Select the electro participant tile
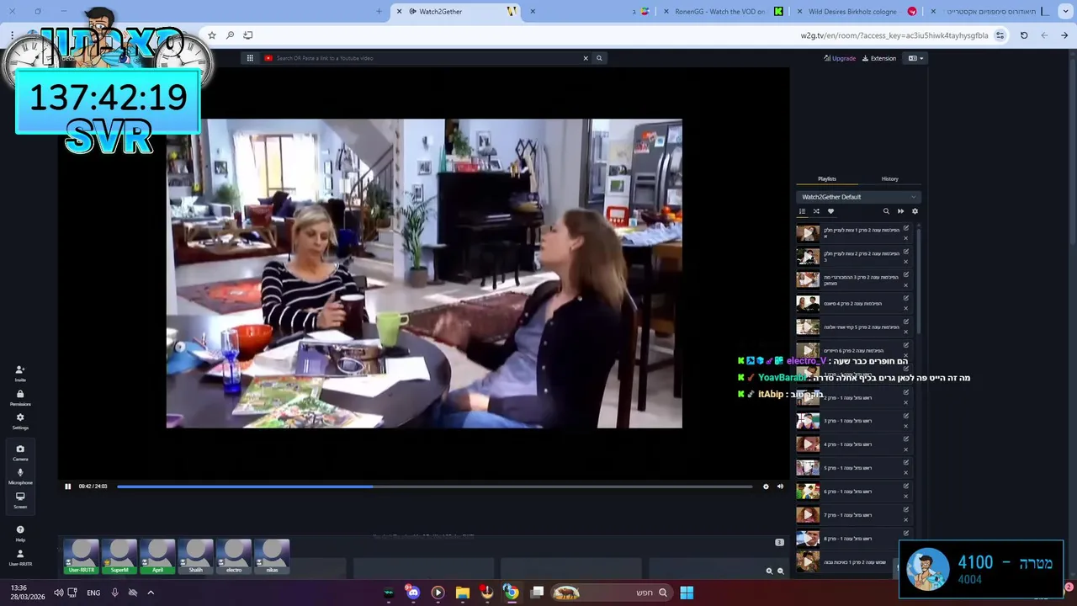Image resolution: width=1077 pixels, height=606 pixels. click(234, 557)
